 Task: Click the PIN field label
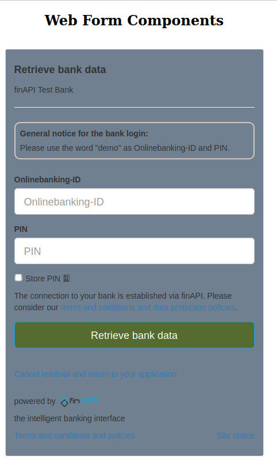tap(21, 230)
